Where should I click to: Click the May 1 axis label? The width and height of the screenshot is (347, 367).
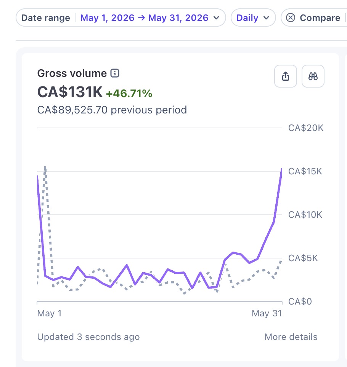(x=49, y=313)
